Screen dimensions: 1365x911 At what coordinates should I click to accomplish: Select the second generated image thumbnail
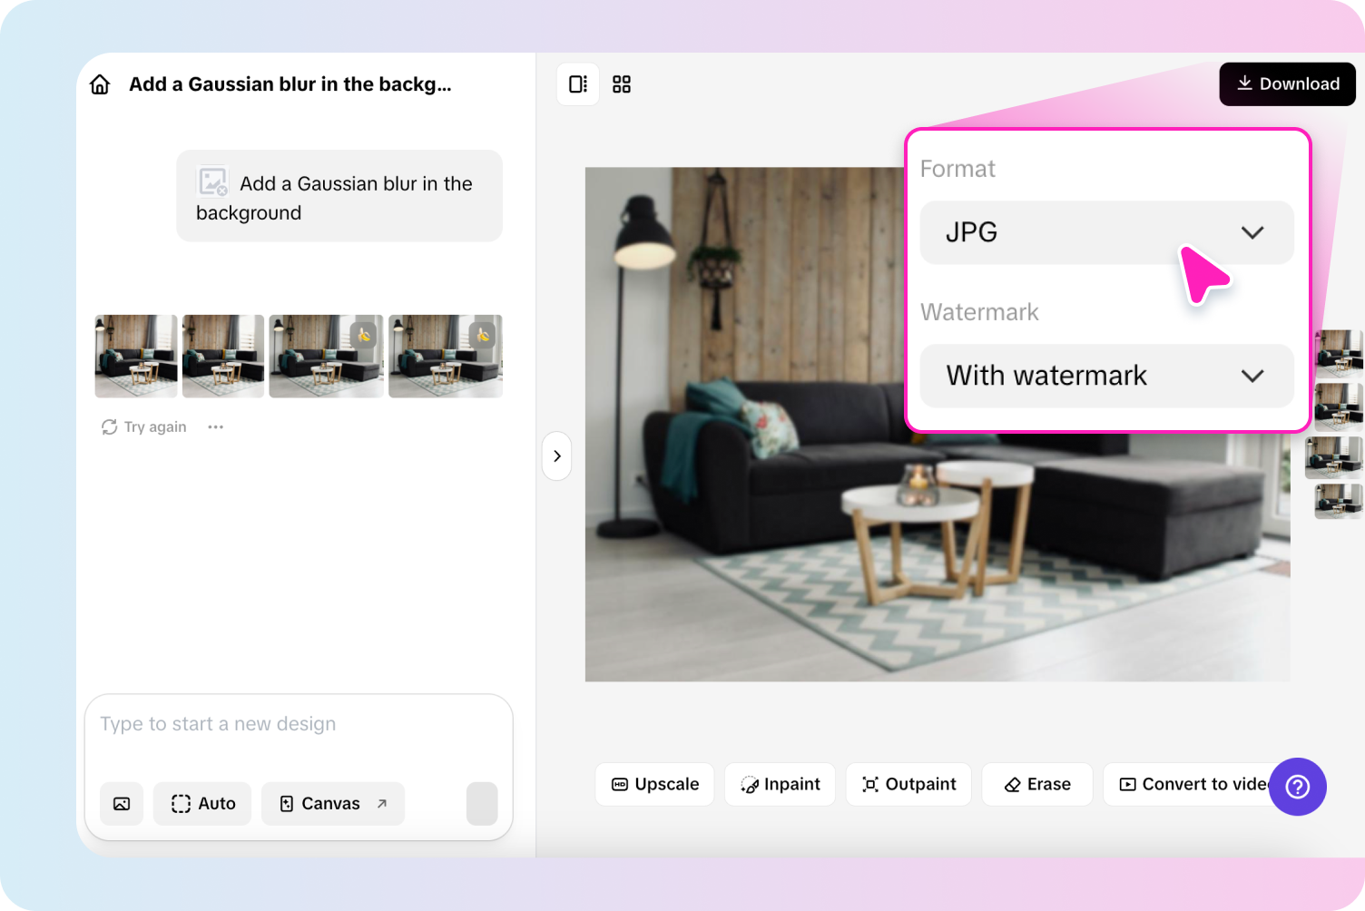coord(222,356)
